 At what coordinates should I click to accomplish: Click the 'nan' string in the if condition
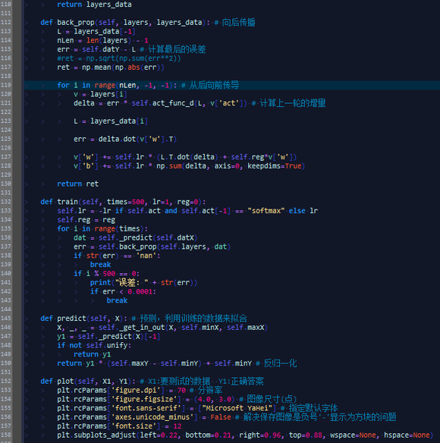(146, 256)
